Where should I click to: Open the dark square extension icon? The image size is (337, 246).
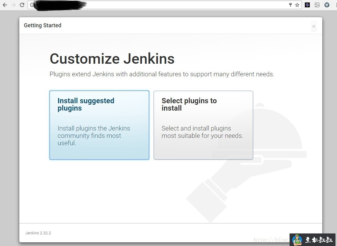[307, 5]
